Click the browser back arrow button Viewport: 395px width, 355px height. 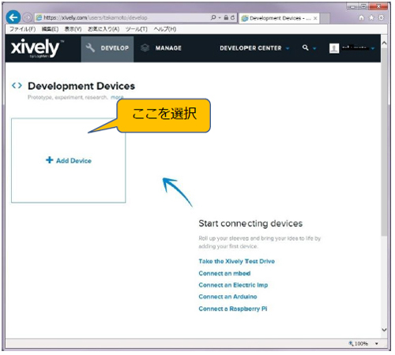[x=13, y=17]
